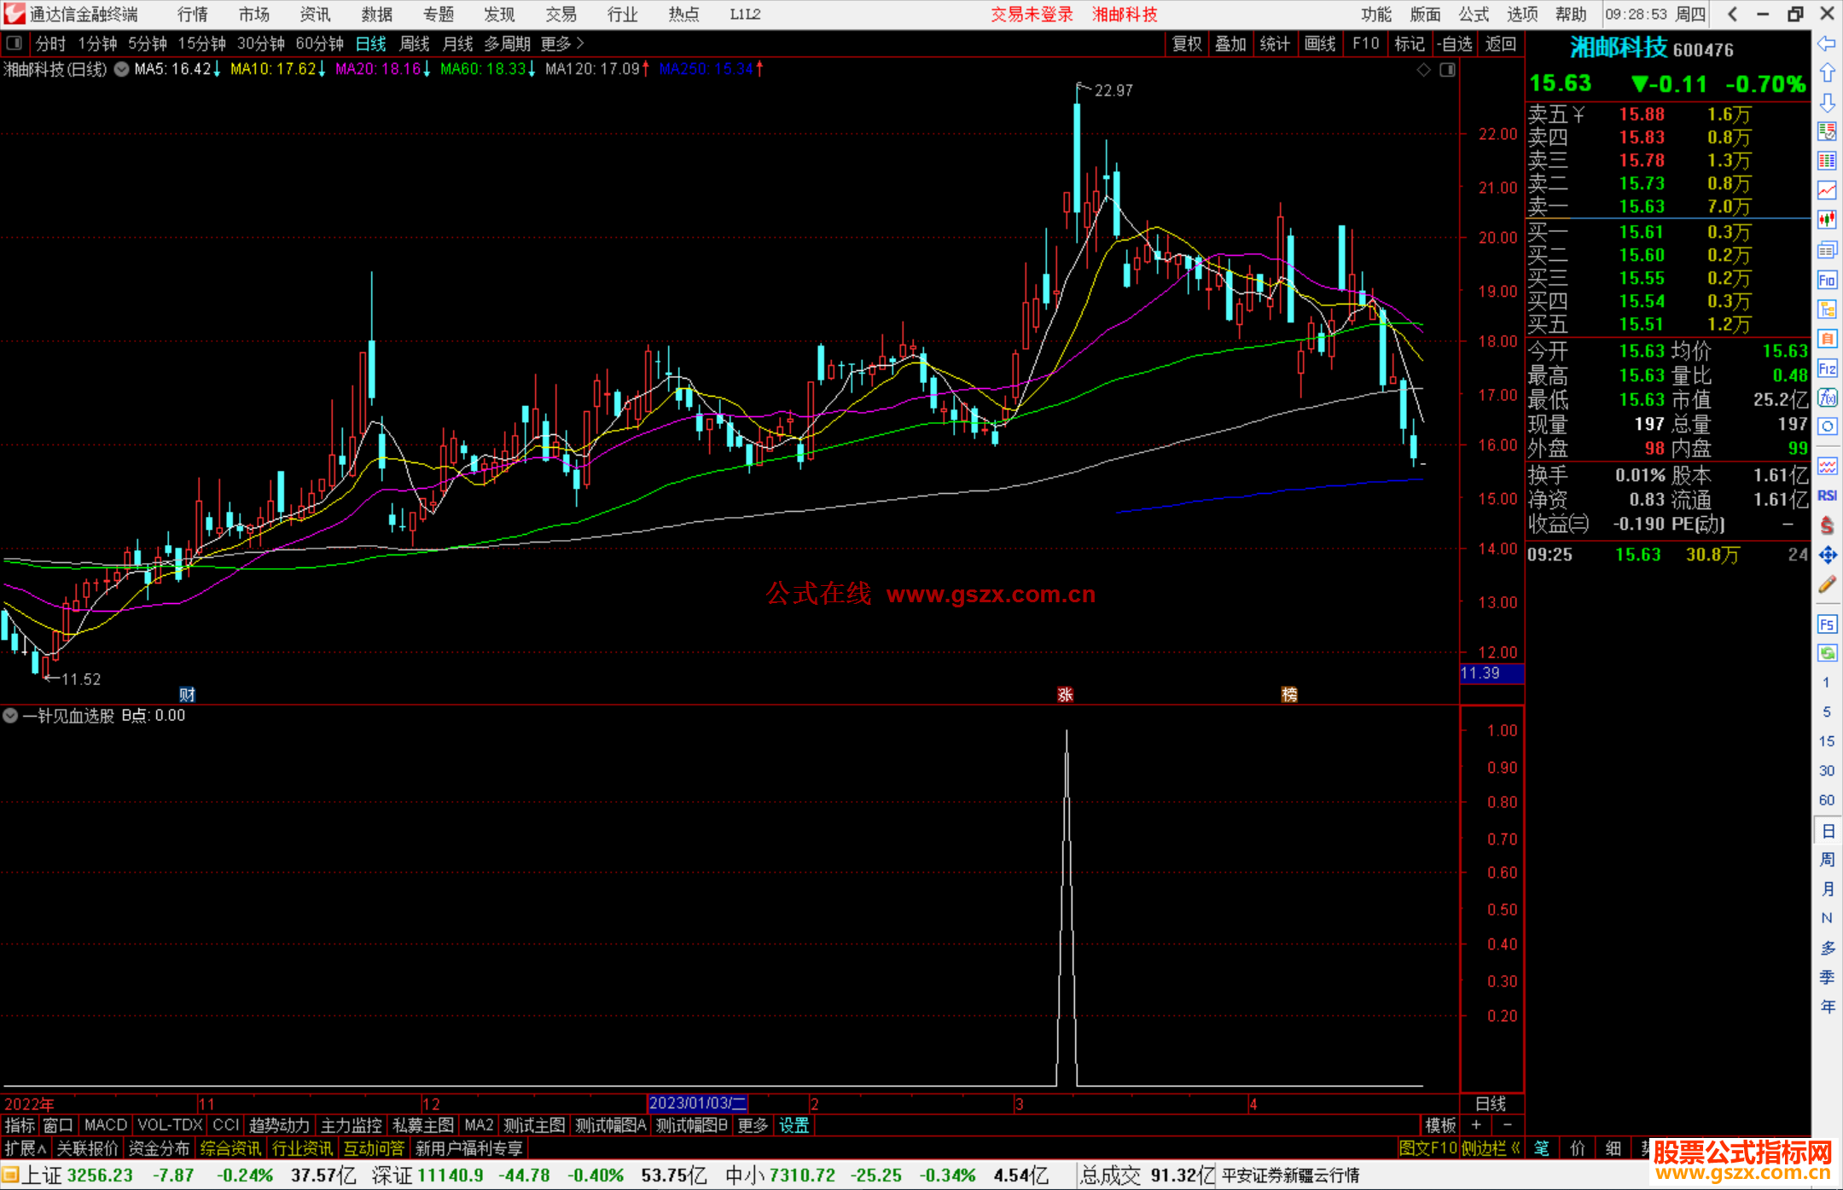Click the panel layout icon at toolbar left
The image size is (1843, 1190).
click(x=15, y=44)
